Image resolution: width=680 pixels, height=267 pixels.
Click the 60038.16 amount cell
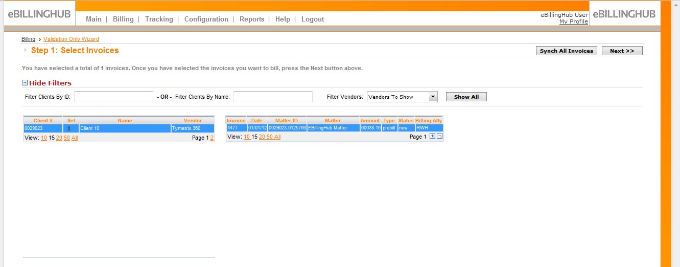[370, 128]
